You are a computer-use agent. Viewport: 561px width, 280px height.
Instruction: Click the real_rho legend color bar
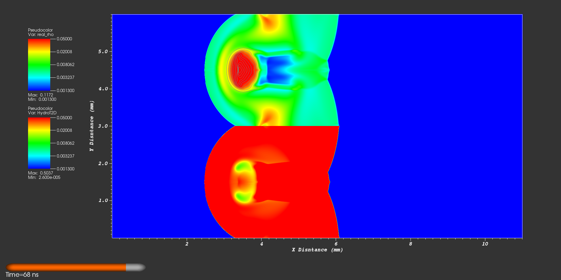(39, 65)
